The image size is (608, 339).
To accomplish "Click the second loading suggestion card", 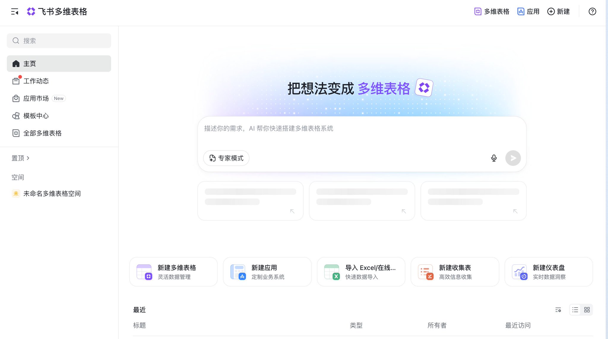I will [x=362, y=201].
